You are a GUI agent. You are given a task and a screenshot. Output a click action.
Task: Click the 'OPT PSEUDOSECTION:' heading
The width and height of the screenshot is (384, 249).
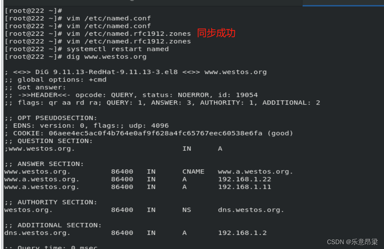pyautogui.click(x=51, y=118)
